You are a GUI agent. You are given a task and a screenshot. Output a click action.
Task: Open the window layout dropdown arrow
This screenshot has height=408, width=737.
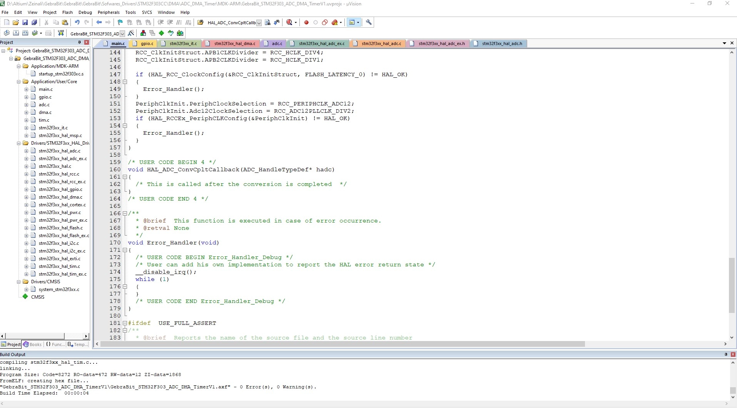[358, 22]
